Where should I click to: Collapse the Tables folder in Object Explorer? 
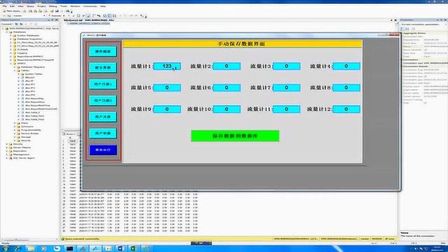pyautogui.click(x=15, y=71)
